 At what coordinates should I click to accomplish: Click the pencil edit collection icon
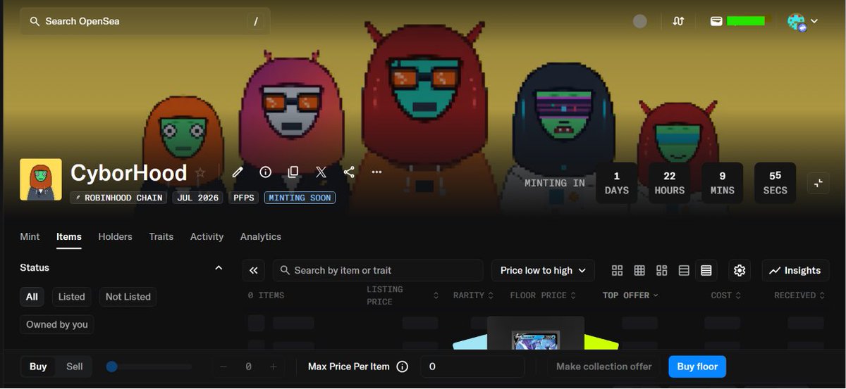pos(238,172)
